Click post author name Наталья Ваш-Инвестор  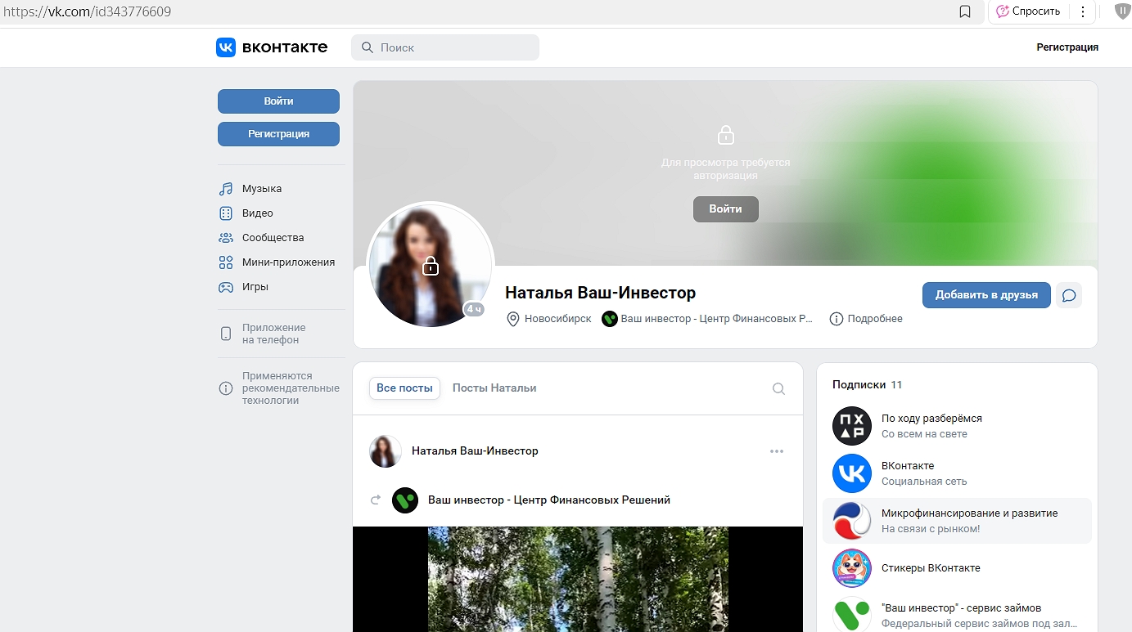(475, 451)
